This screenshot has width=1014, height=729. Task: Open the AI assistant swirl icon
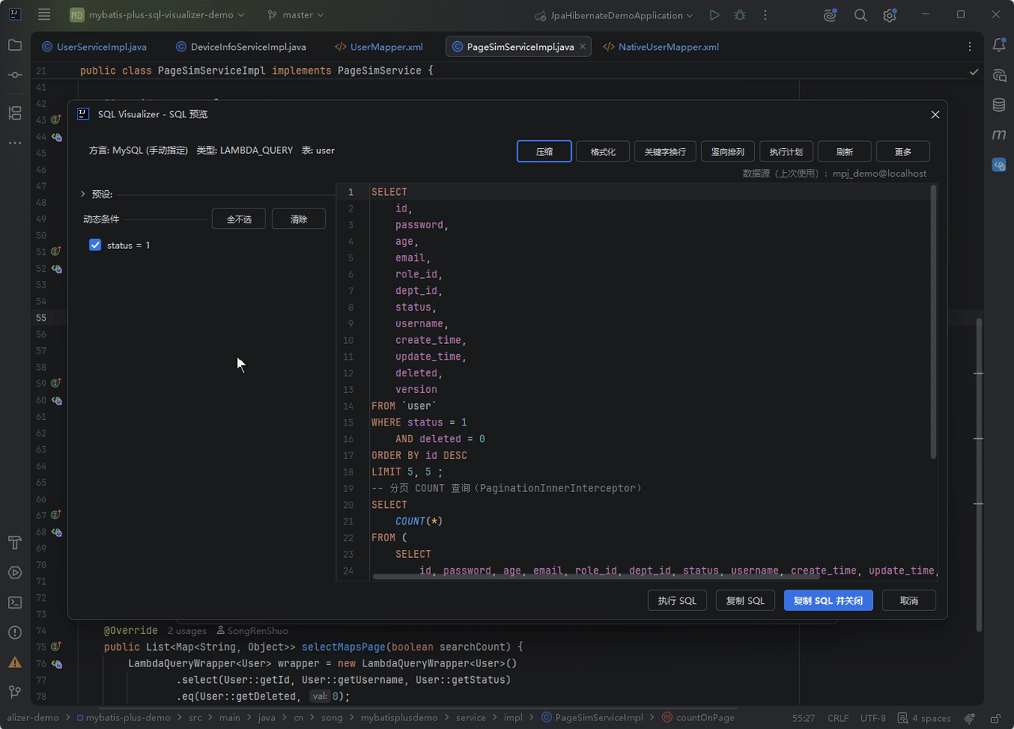(830, 15)
